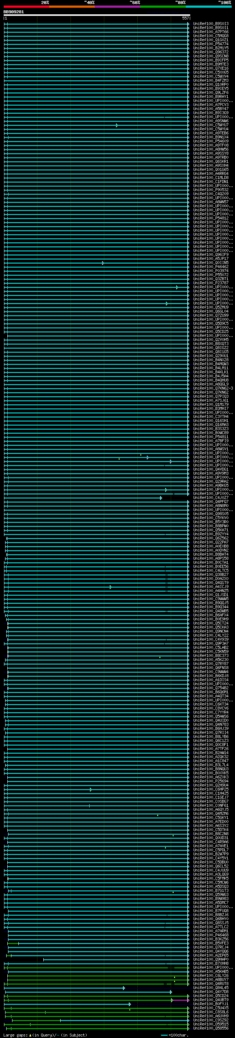Select hit label UniRef100_A7PCV3
Viewport: 235px width, 1038px height.
[210, 105]
